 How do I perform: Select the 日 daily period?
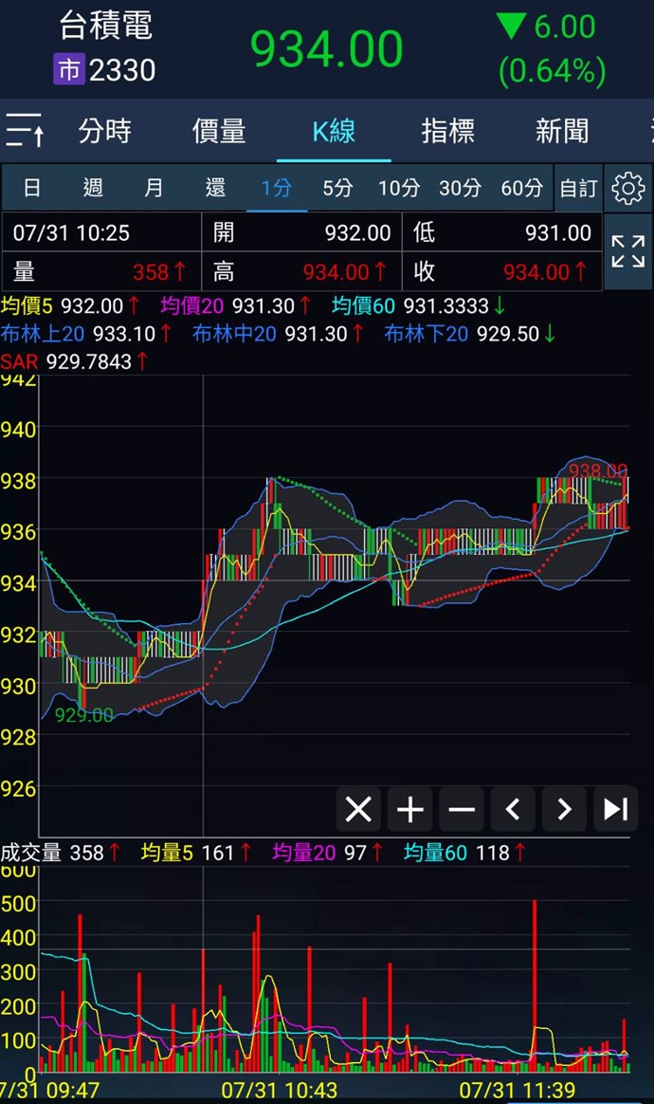coord(31,188)
